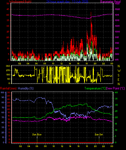Click 25 on the temperature axis
The height and width of the screenshot is (150, 126).
pyautogui.click(x=116, y=111)
